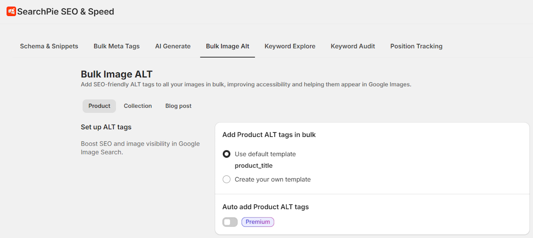Click the Add SEO-friendly ALT tags description line
The width and height of the screenshot is (533, 238).
coord(246,84)
